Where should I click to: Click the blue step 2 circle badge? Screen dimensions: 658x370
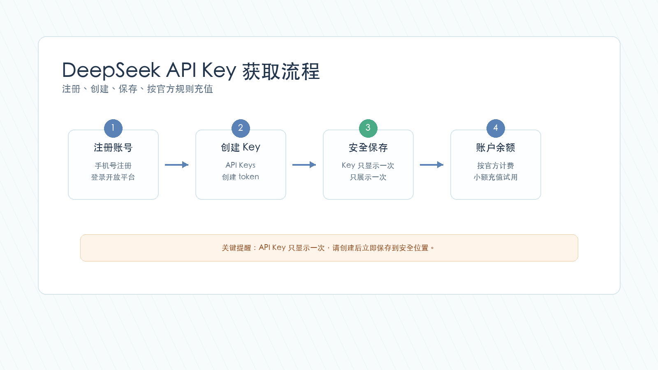[x=241, y=128]
